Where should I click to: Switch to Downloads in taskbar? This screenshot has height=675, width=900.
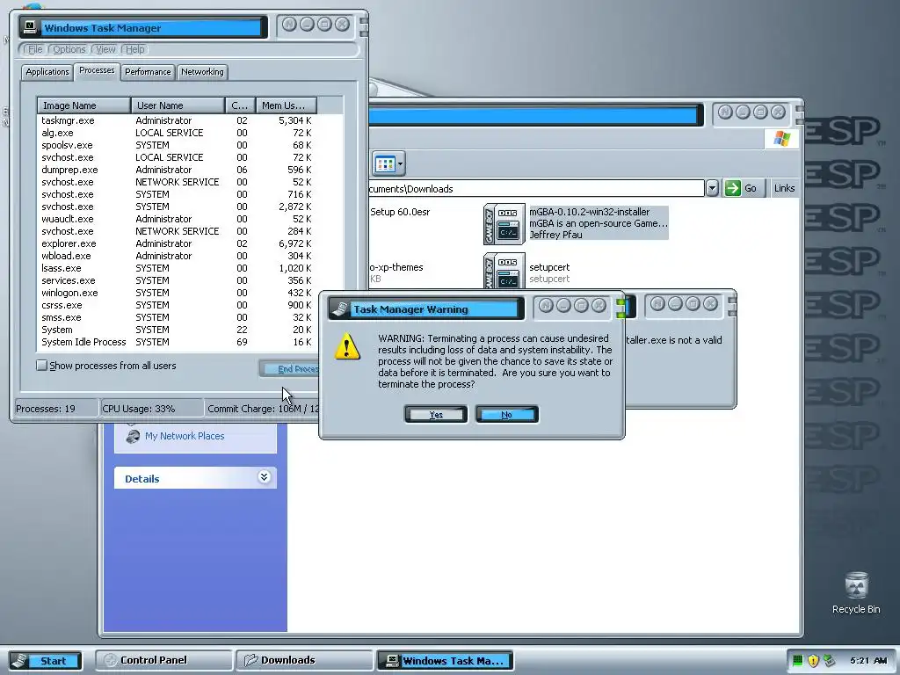pyautogui.click(x=304, y=660)
